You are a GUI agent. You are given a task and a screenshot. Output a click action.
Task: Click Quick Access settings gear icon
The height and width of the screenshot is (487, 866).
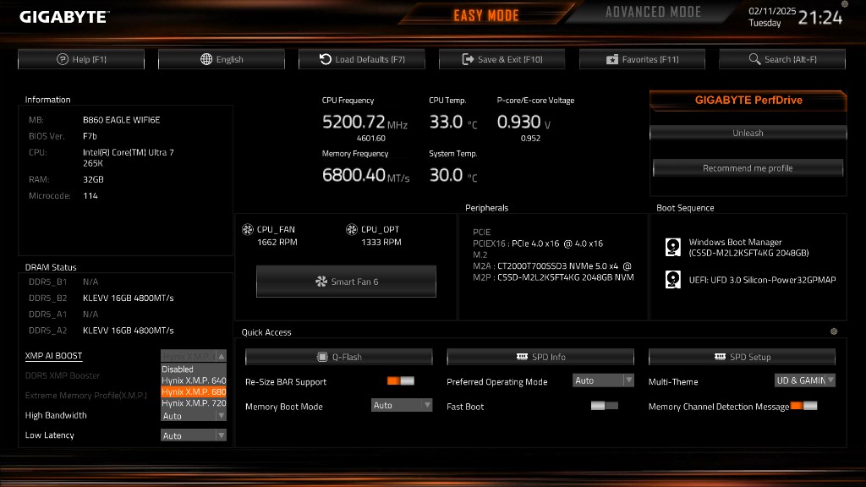click(x=834, y=331)
